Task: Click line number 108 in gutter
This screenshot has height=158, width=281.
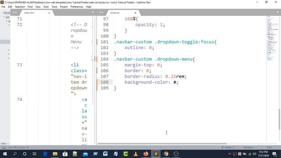Action: [104, 82]
